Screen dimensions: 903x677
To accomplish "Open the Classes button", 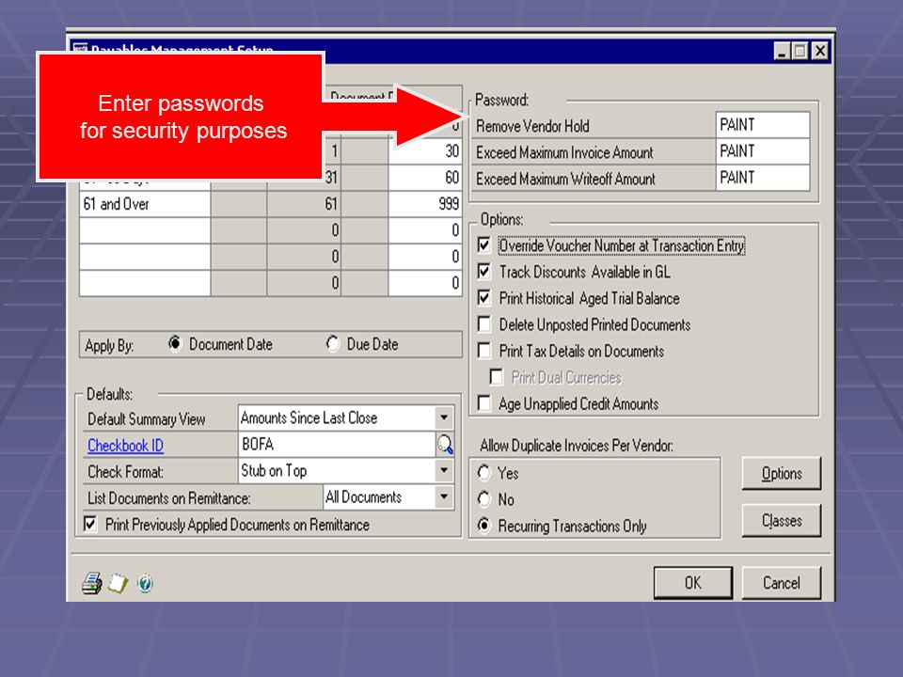I will 782,520.
